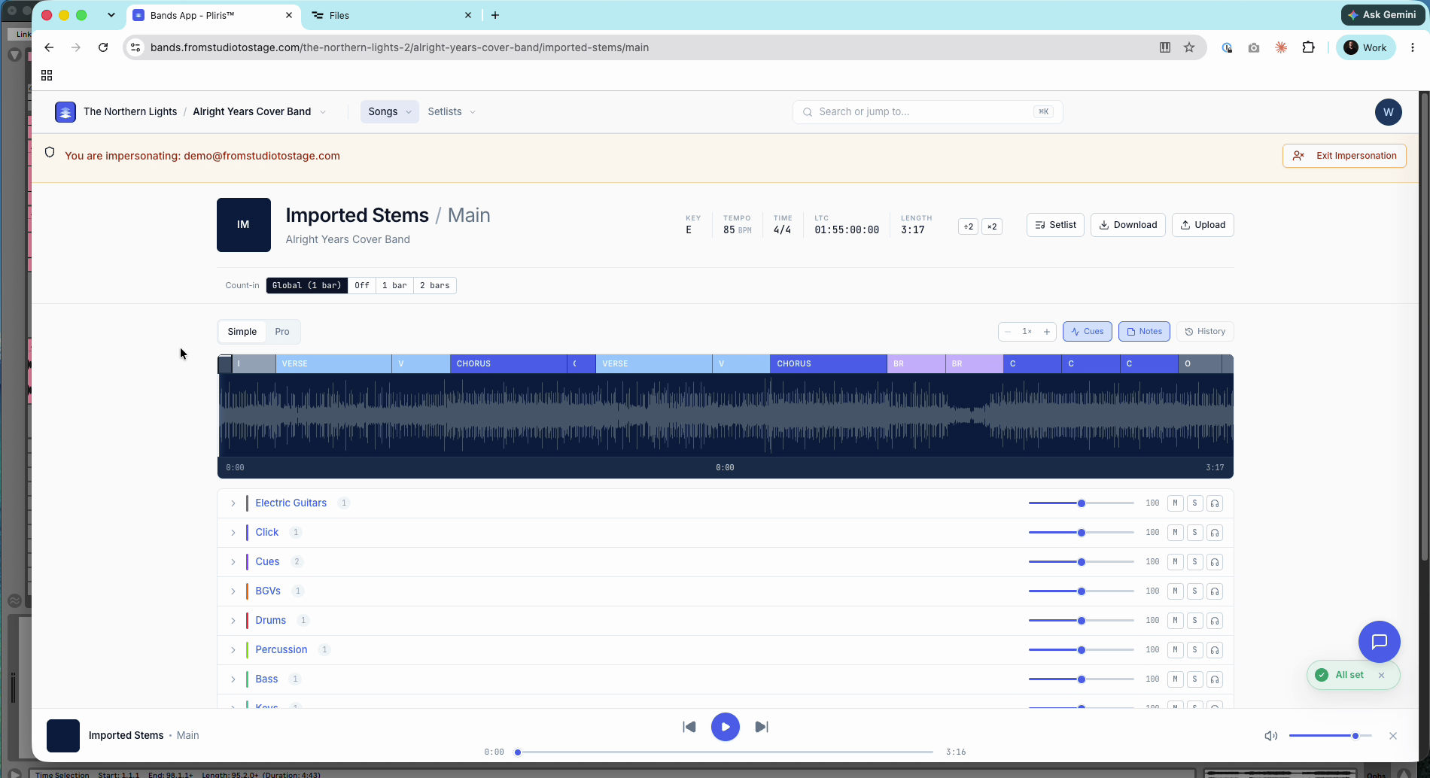The height and width of the screenshot is (778, 1430).
Task: Click Exit Impersonation button
Action: pos(1344,156)
